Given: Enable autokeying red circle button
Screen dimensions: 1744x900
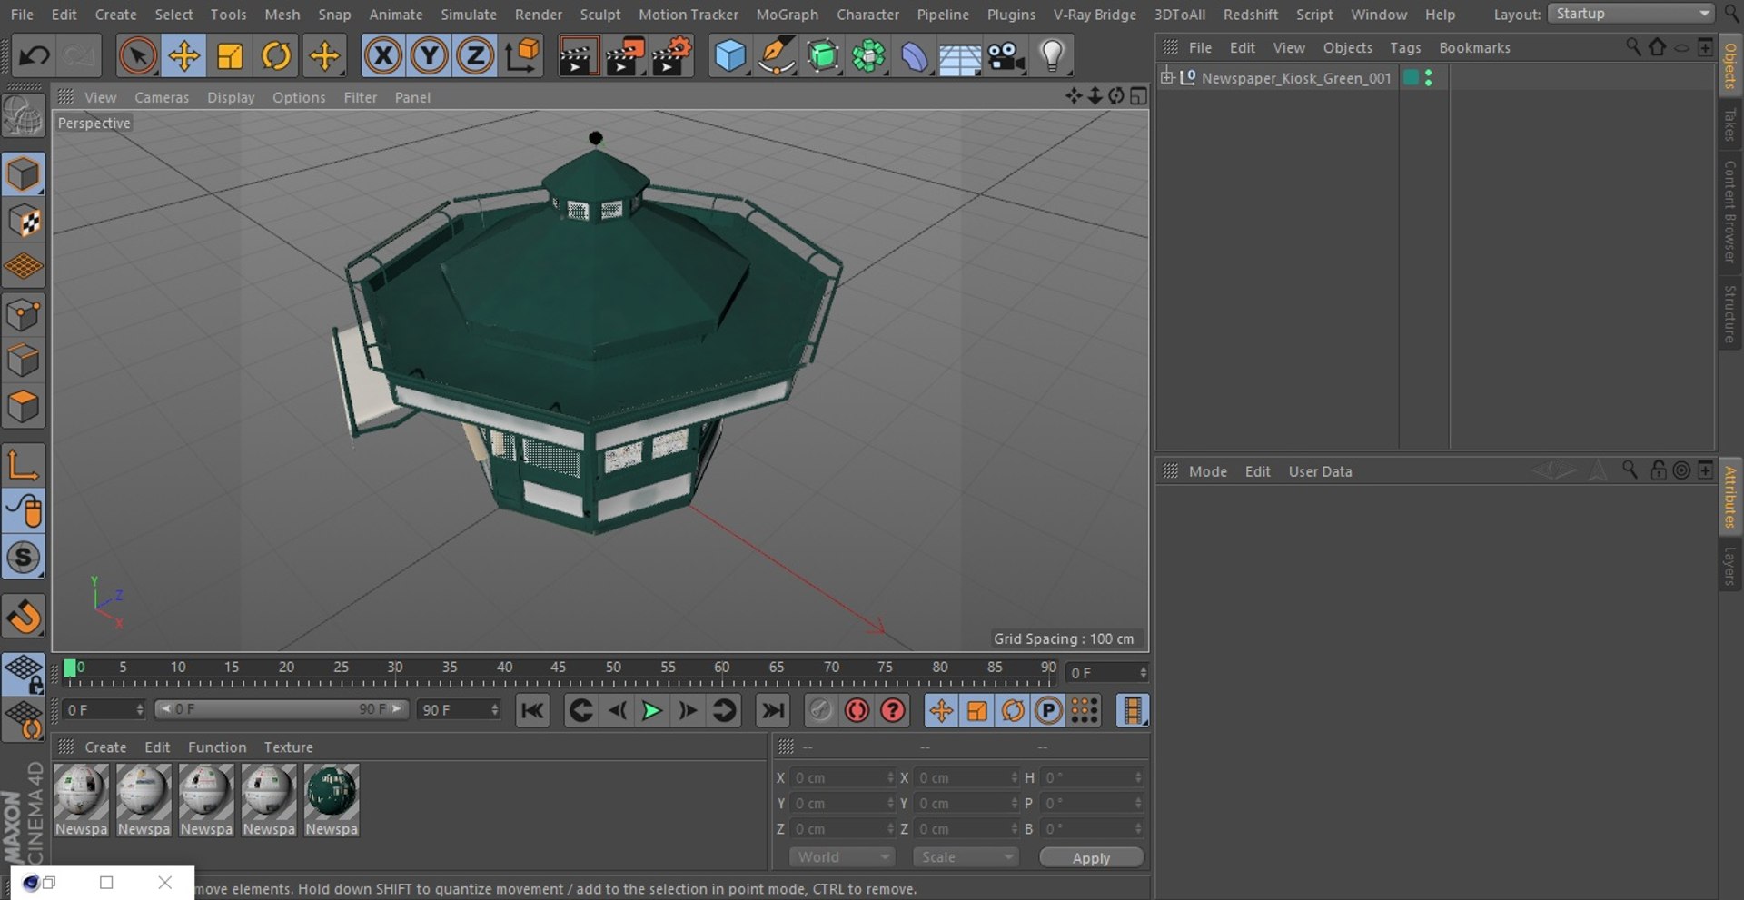Looking at the screenshot, I should pyautogui.click(x=857, y=710).
